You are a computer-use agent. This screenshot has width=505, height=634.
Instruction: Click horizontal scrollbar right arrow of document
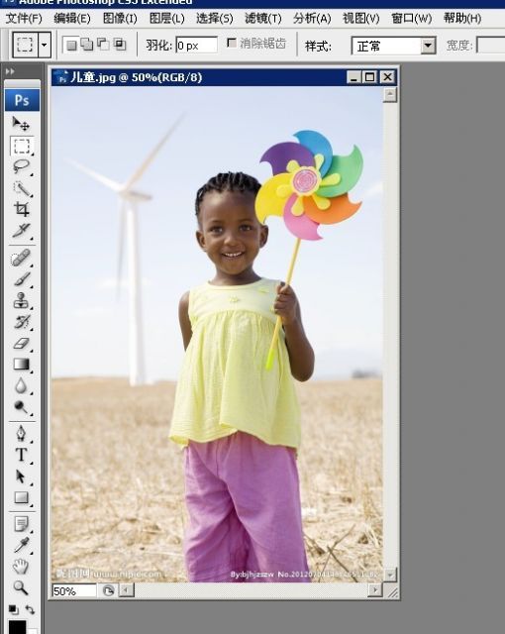click(375, 590)
